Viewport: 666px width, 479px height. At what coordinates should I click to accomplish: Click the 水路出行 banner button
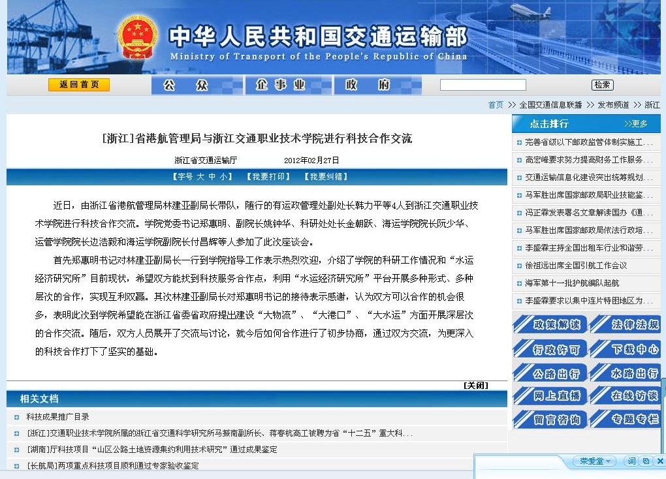click(625, 373)
